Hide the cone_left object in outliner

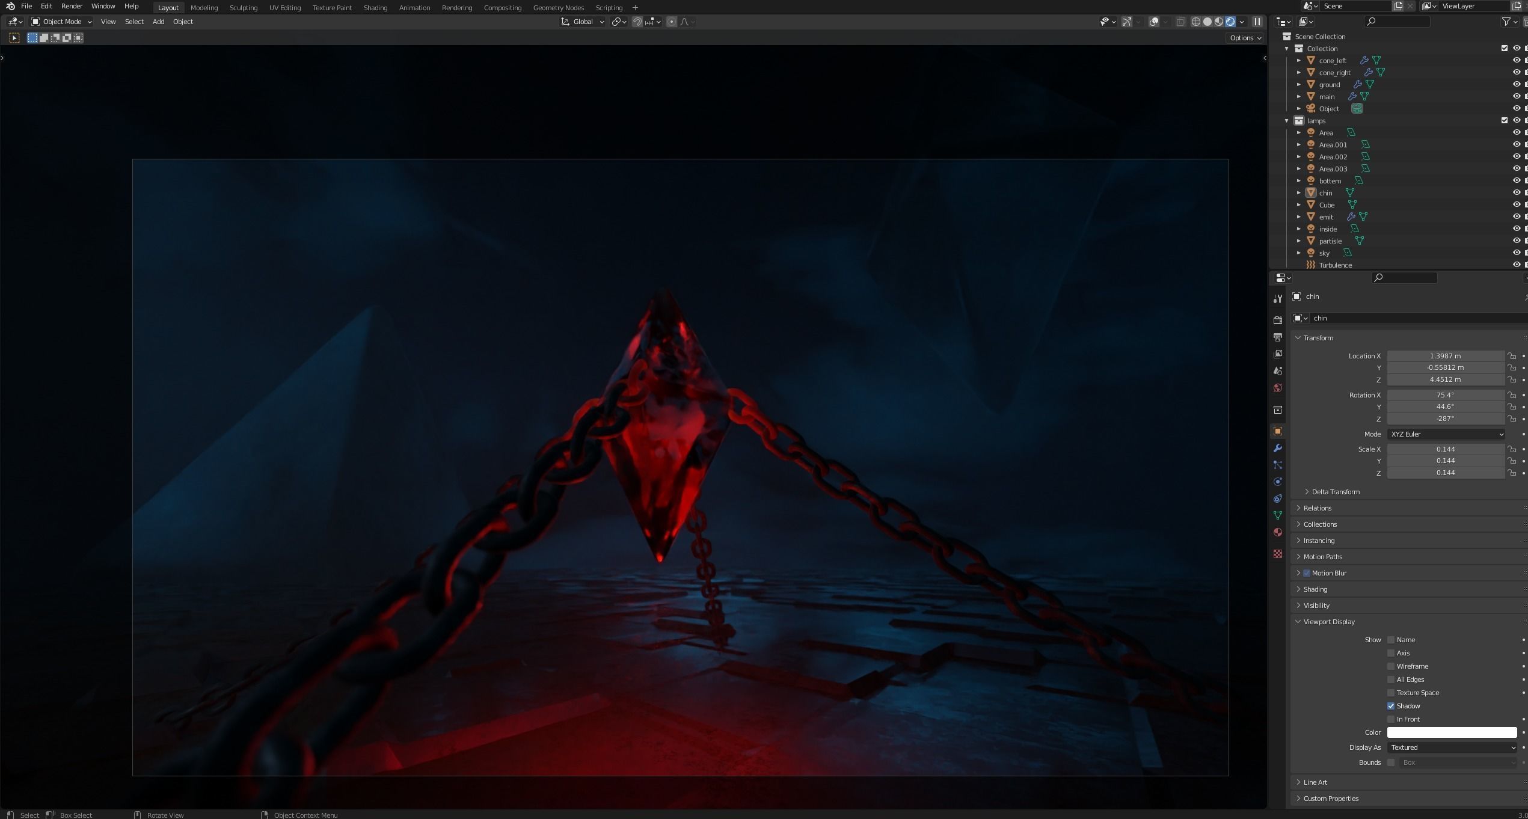1516,60
